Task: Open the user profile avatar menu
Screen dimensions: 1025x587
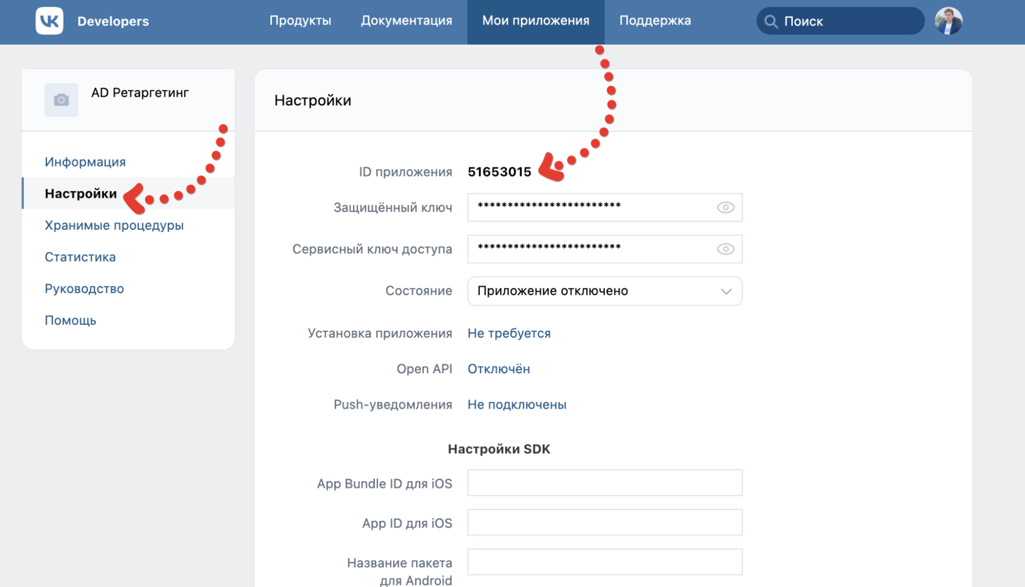Action: click(x=948, y=21)
